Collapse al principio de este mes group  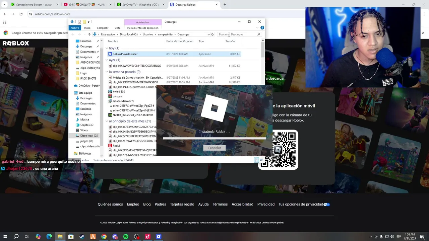click(x=107, y=121)
